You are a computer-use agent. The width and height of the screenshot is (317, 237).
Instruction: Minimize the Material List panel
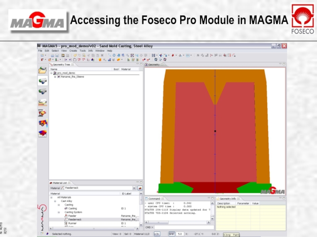point(137,182)
